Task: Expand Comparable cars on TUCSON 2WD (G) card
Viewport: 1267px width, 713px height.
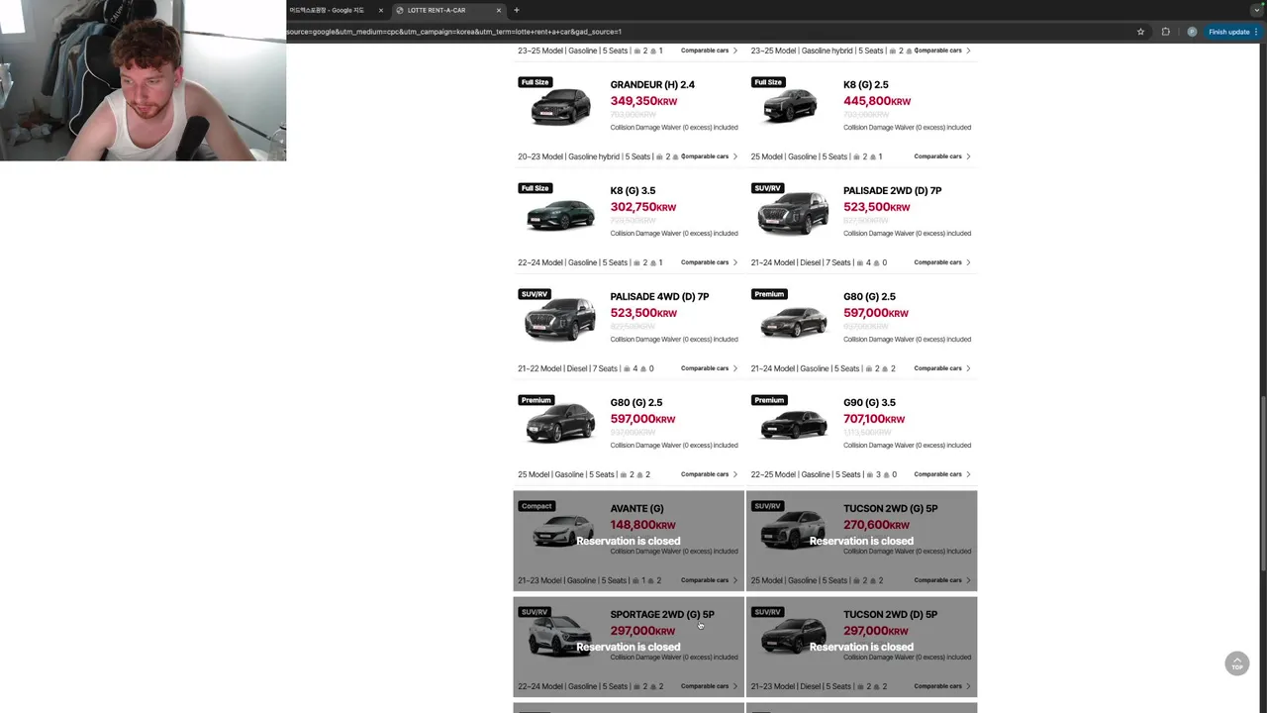Action: pyautogui.click(x=942, y=580)
